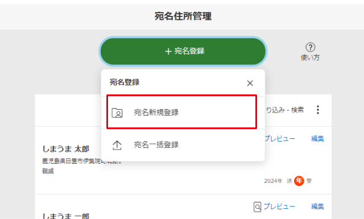Click the green 宛名登録 button

point(183,51)
